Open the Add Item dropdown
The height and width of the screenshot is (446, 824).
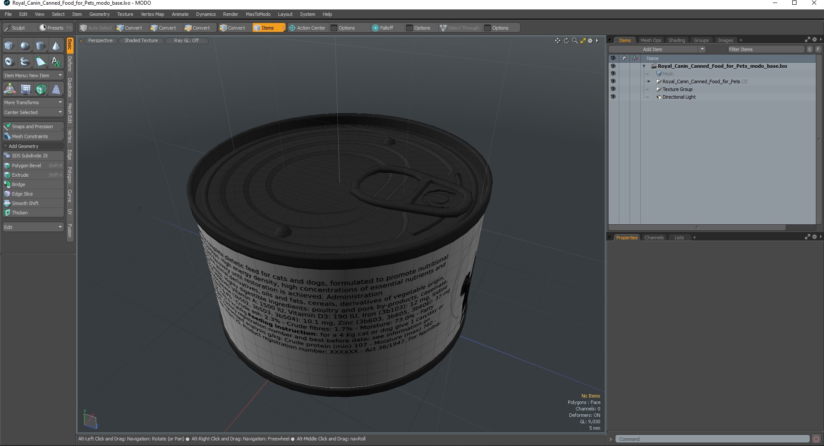657,49
